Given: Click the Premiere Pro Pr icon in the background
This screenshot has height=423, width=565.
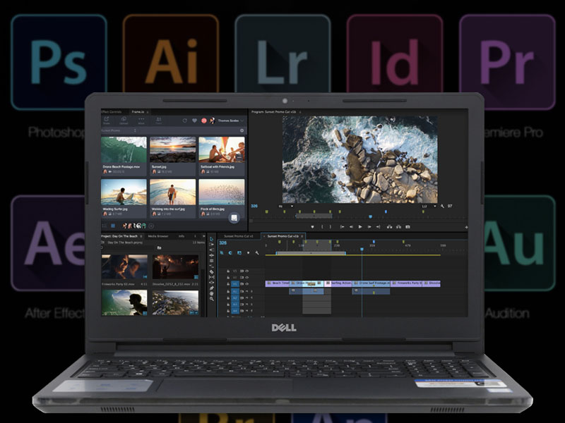Looking at the screenshot, I should pyautogui.click(x=507, y=62).
